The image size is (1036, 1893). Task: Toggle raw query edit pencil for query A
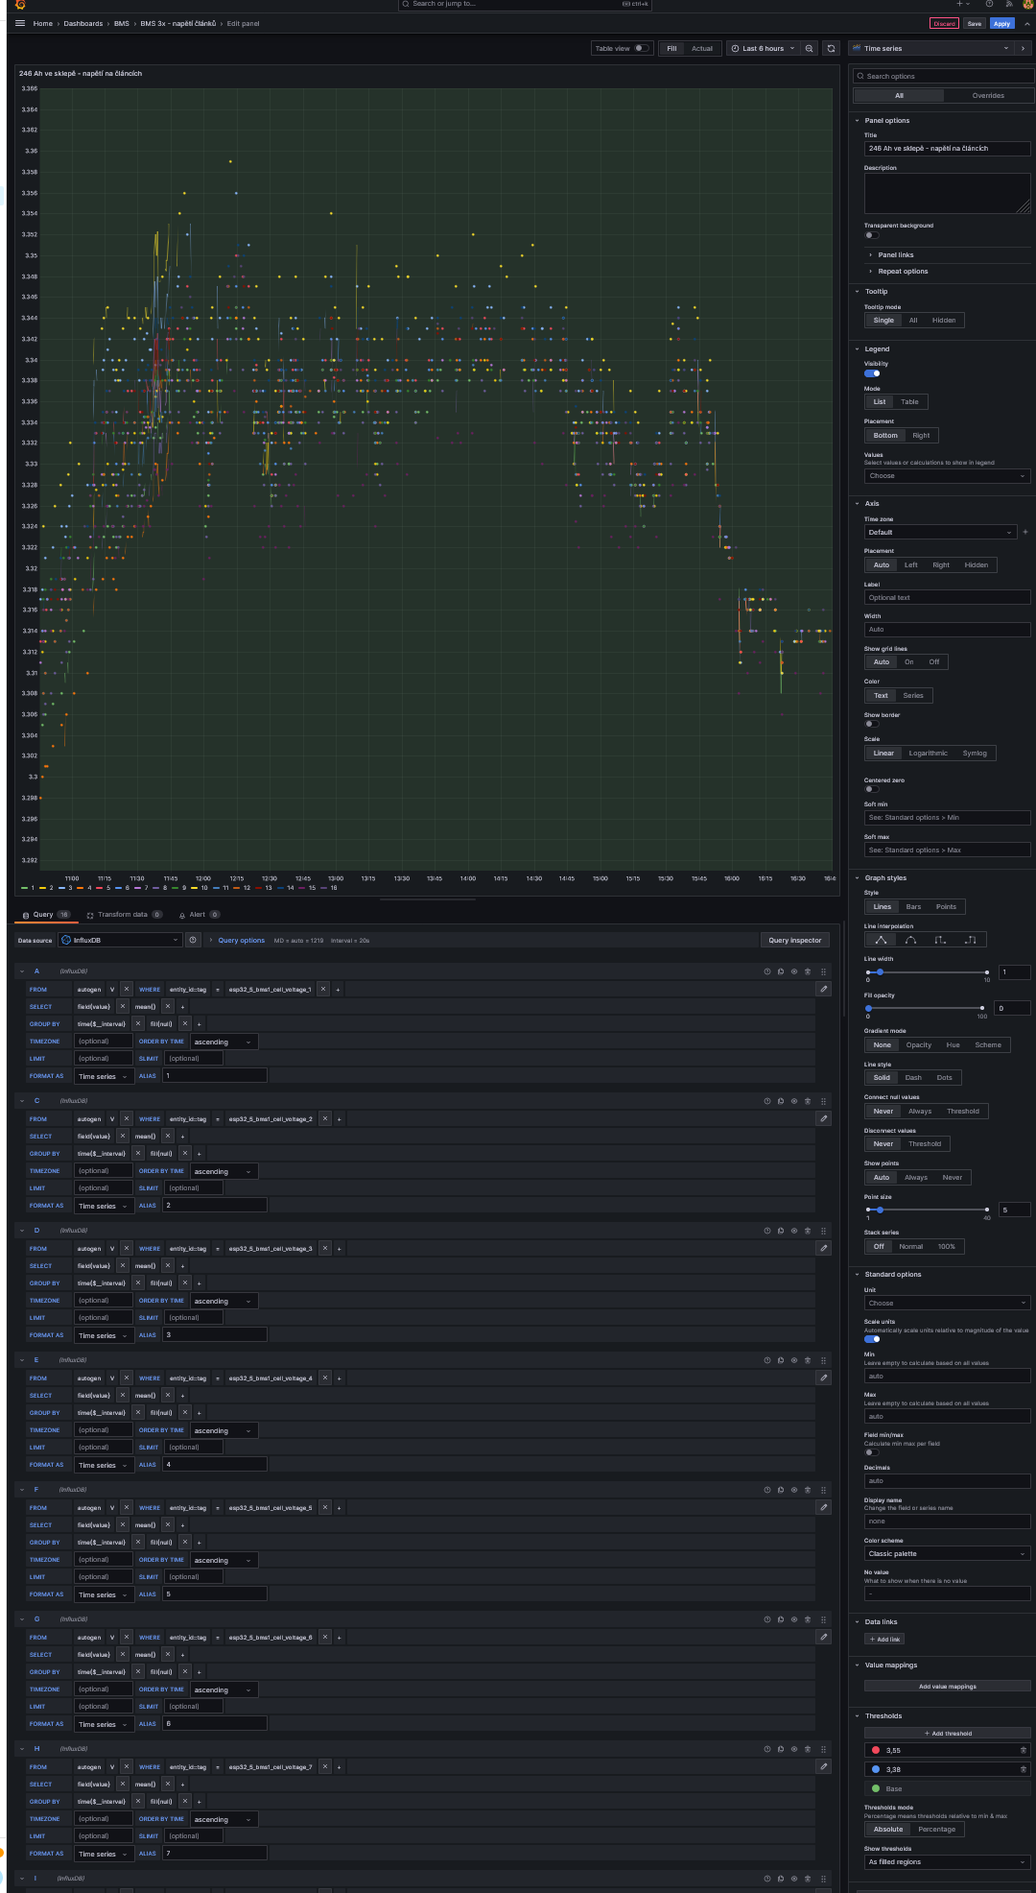[823, 989]
